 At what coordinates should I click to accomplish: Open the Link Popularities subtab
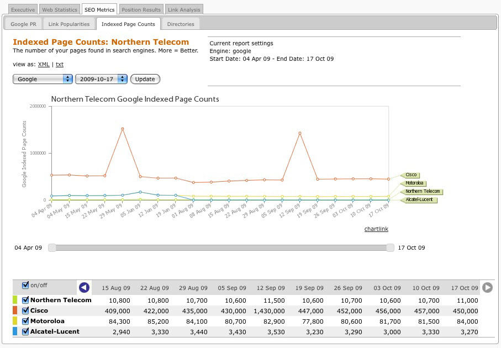tap(69, 24)
